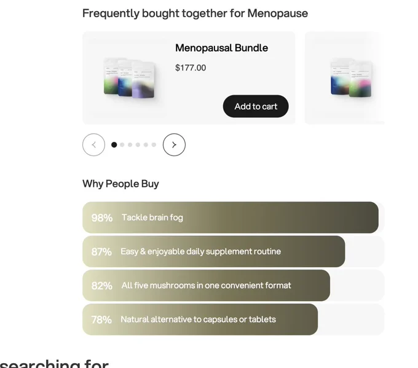Select the fourth carousel dot
This screenshot has height=368, width=418.
(138, 145)
